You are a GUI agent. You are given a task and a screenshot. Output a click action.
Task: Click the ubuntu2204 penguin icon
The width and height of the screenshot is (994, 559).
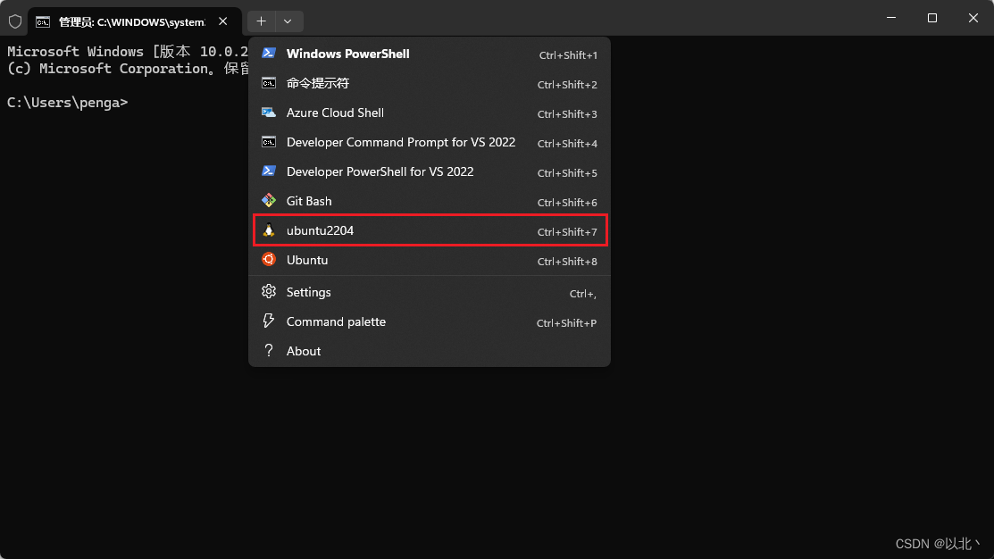point(269,230)
